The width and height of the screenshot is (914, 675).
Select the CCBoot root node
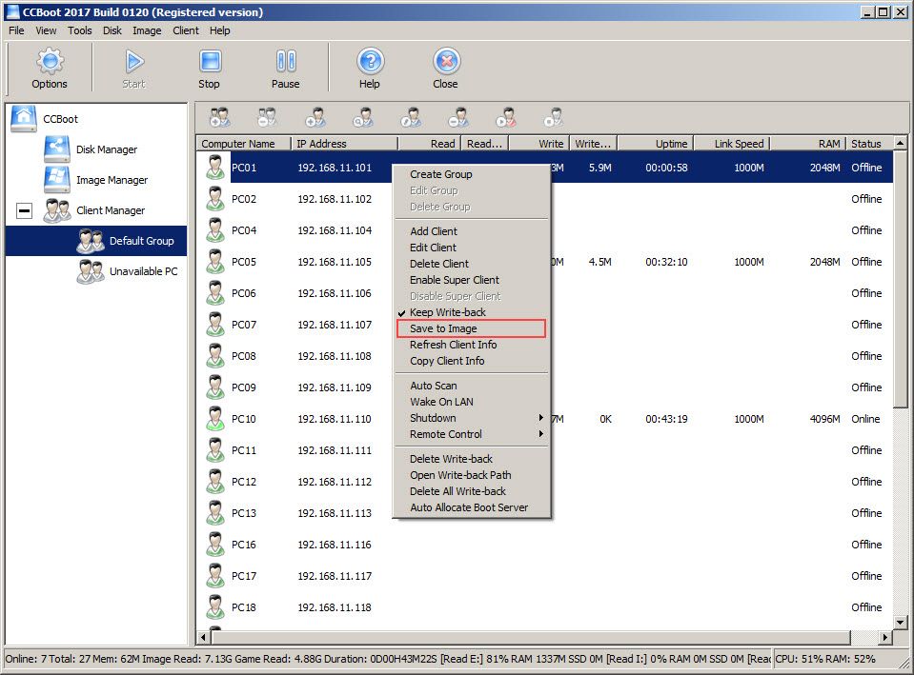point(60,119)
